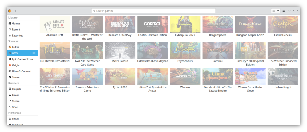This screenshot has height=132, width=307.
Task: Select the Cyberpunk 2077 cover
Action: (185, 24)
